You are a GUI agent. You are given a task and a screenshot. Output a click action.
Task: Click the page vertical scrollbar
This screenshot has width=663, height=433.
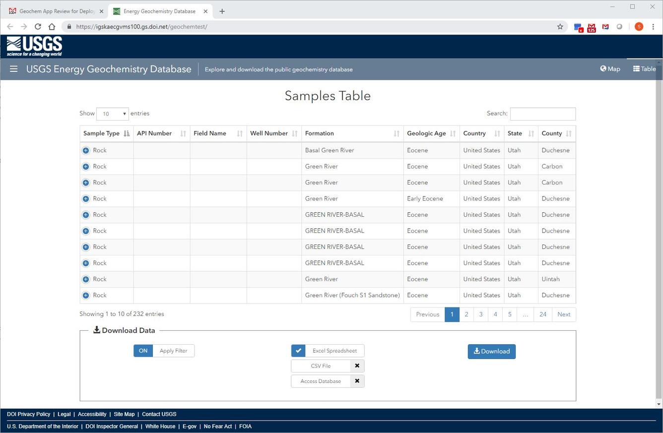pyautogui.click(x=659, y=233)
